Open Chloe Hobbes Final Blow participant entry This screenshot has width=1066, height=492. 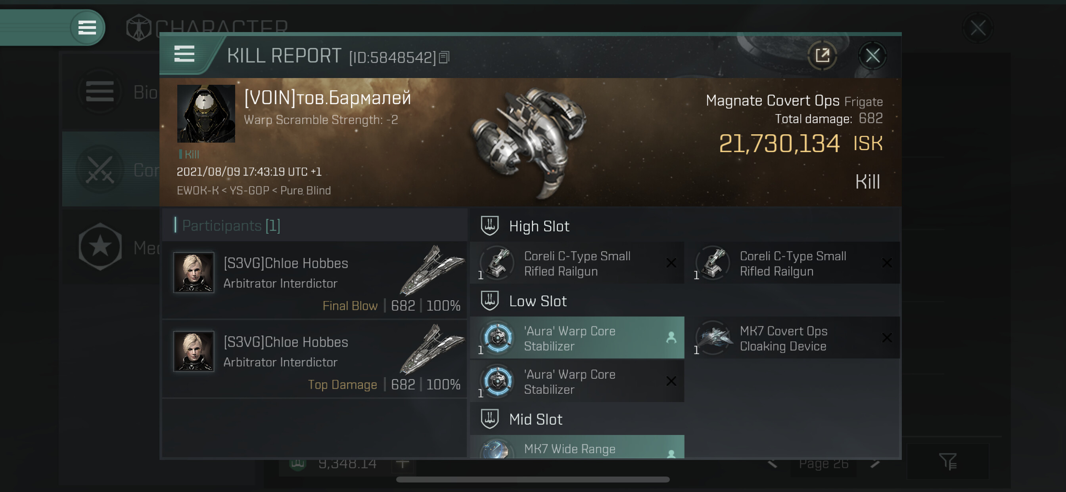(x=314, y=280)
